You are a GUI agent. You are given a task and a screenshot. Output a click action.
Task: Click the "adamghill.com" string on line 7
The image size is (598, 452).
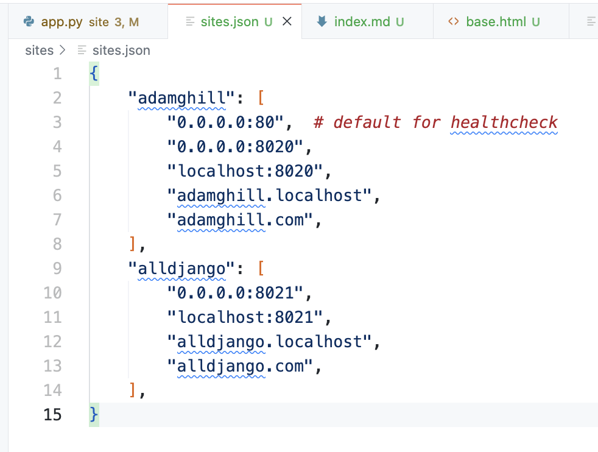(x=244, y=220)
